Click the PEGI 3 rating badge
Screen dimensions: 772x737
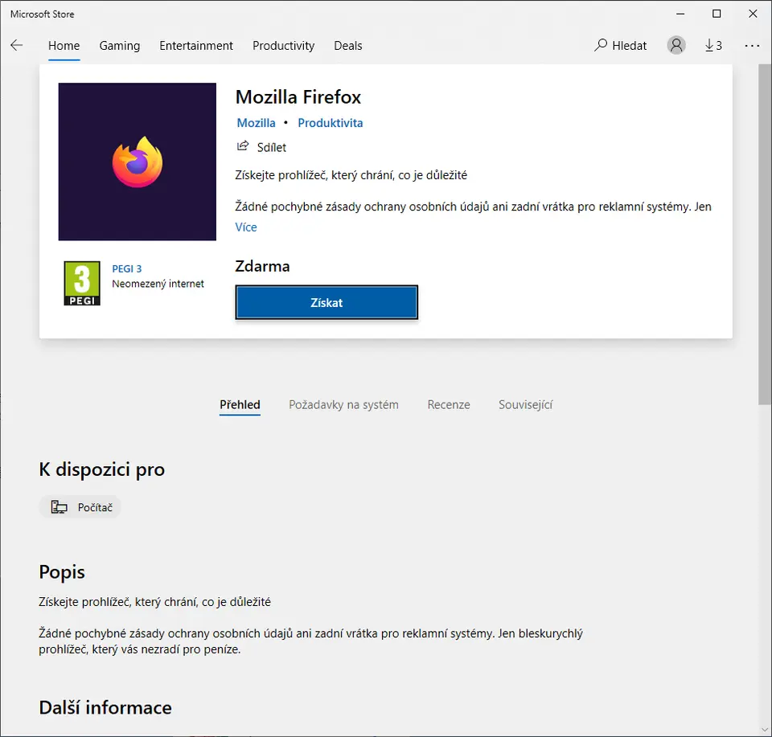coord(82,283)
